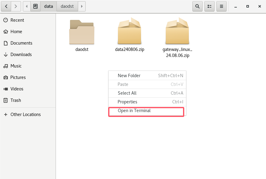Click the disk root icon in path bar
Screen dimensions: 266x179
[x=35, y=6]
